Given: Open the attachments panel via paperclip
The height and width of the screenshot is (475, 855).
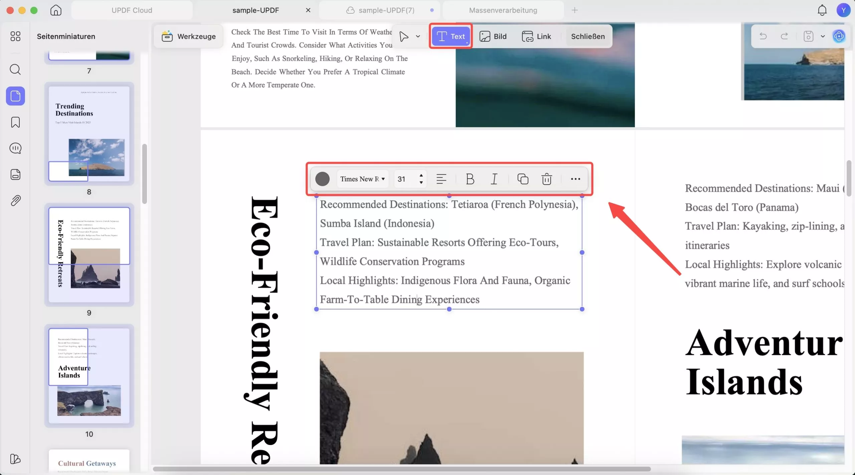Looking at the screenshot, I should 15,200.
